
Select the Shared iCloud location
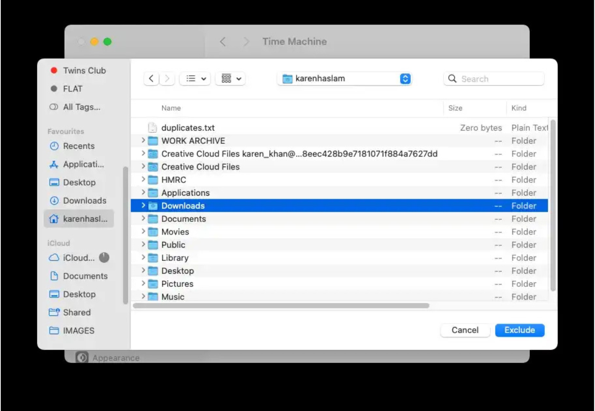click(x=76, y=312)
